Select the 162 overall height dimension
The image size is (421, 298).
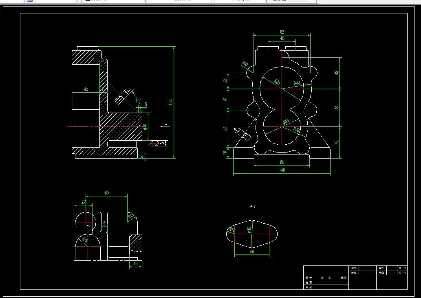pos(170,102)
